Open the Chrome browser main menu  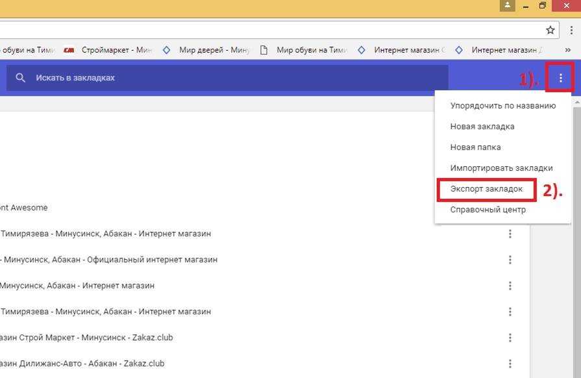point(571,30)
